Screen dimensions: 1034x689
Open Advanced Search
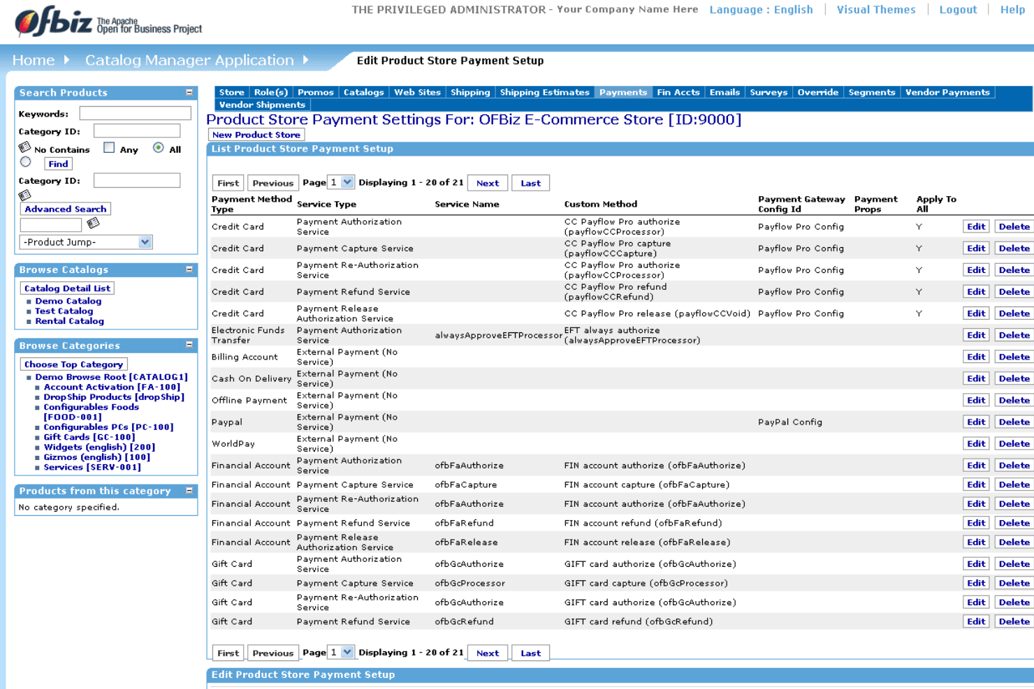pyautogui.click(x=66, y=209)
